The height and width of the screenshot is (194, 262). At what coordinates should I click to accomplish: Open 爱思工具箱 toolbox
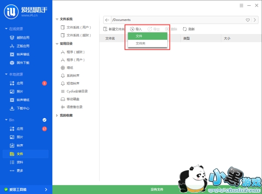18,190
